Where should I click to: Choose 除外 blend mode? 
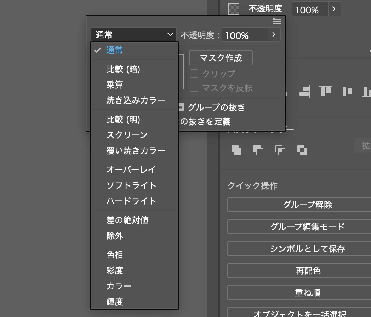coord(135,236)
